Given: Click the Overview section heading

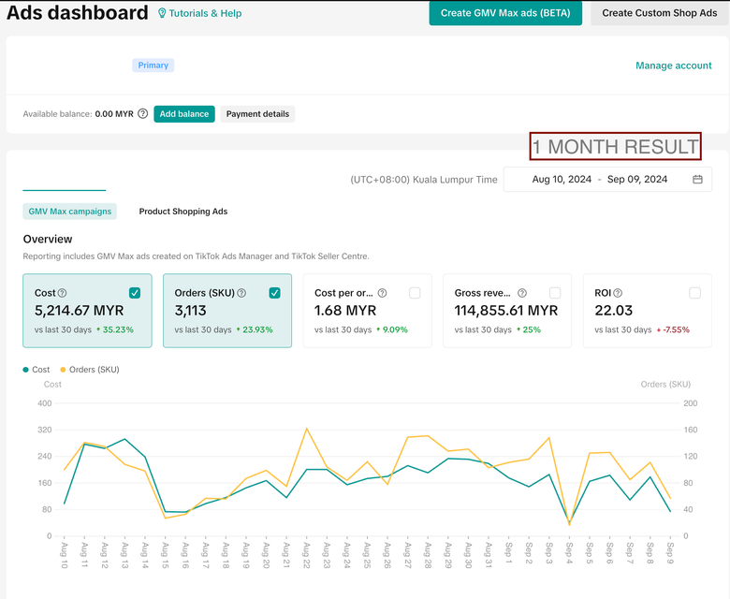Looking at the screenshot, I should click(x=48, y=240).
